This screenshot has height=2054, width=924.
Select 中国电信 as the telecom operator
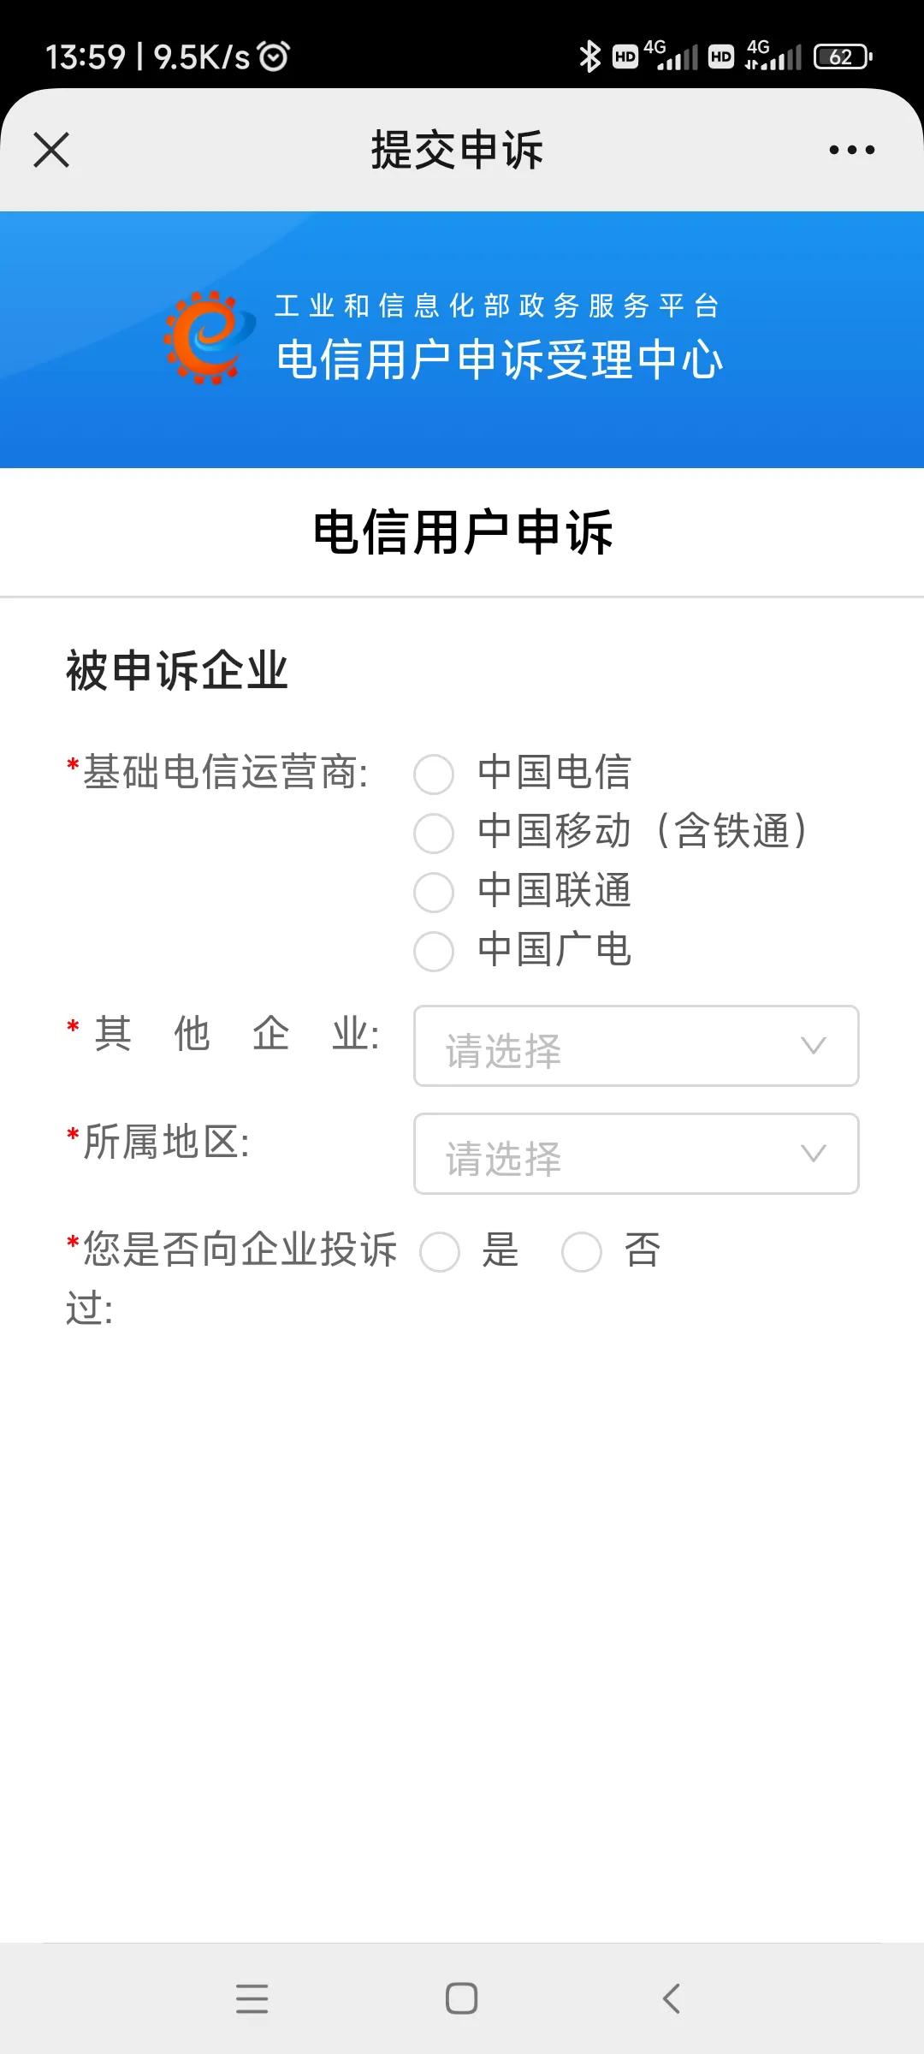click(435, 775)
